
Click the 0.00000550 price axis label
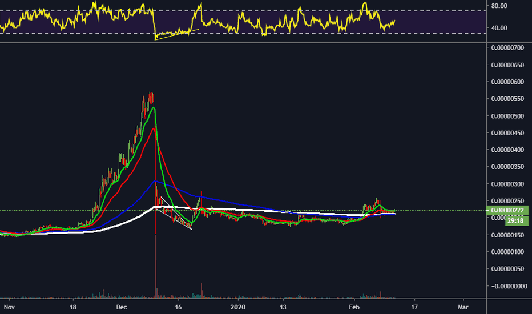point(507,99)
